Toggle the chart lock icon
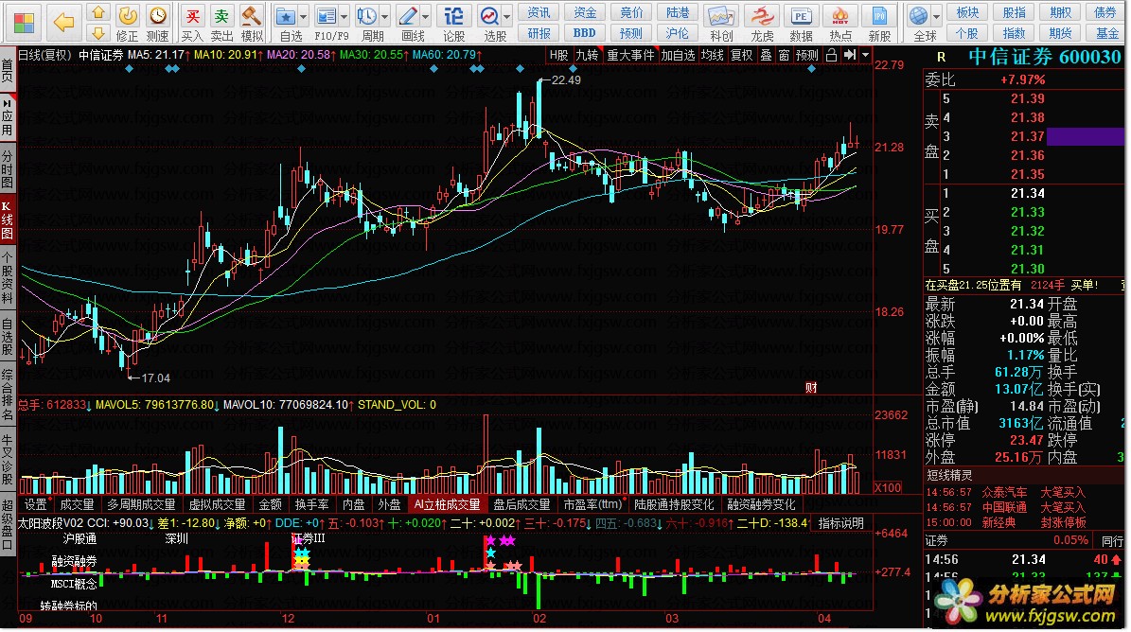This screenshot has width=1131, height=632. 832,55
